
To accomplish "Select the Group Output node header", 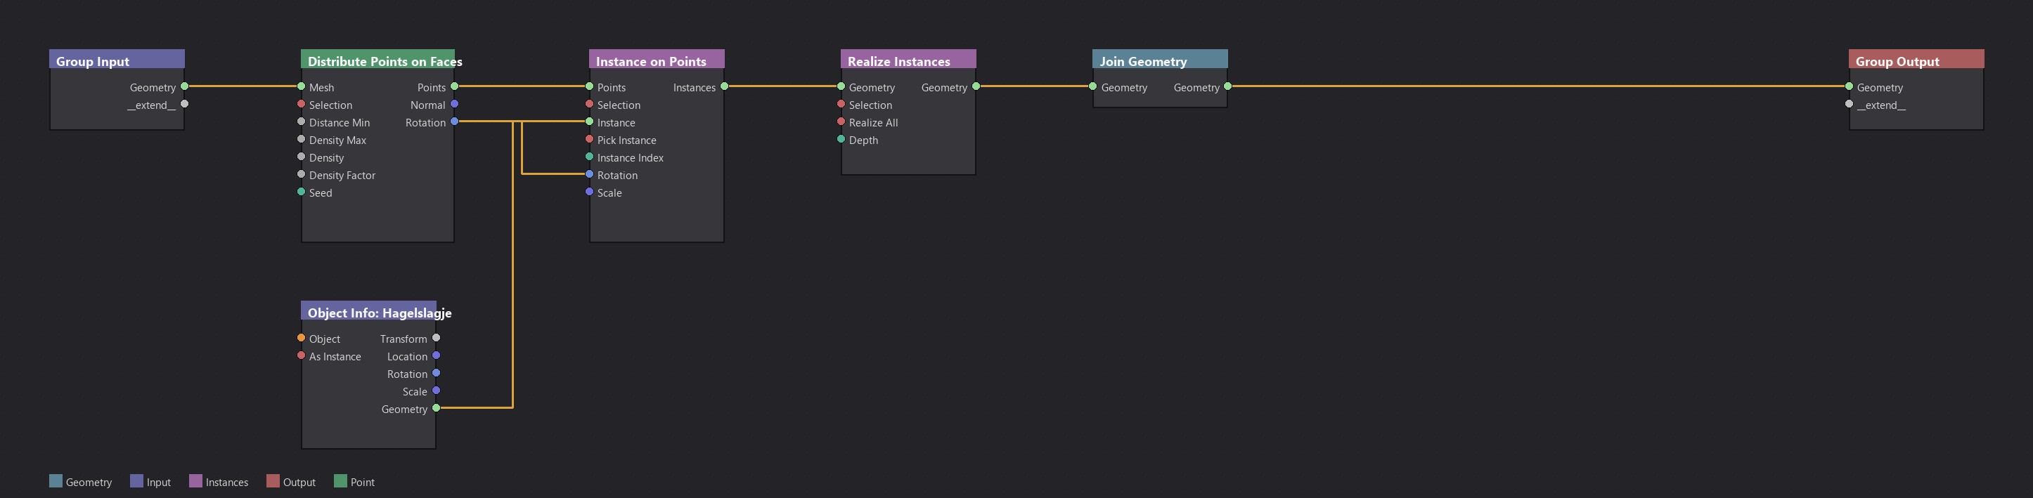I will 1916,60.
